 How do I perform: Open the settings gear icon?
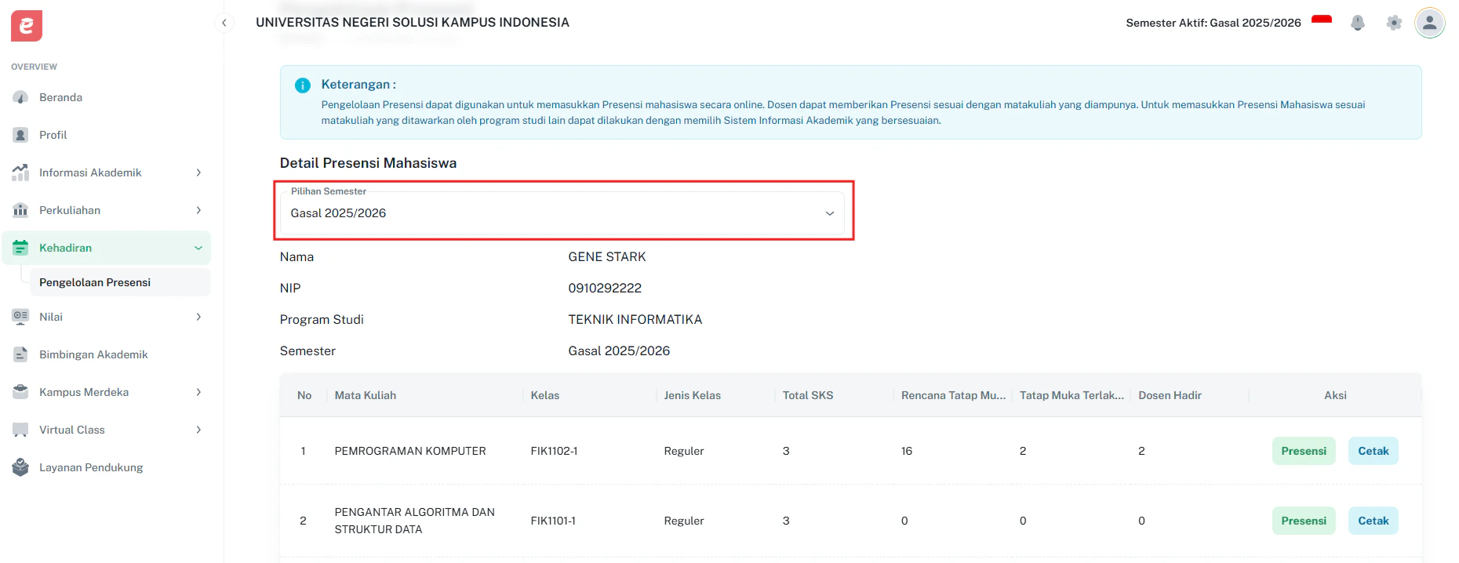(1394, 23)
